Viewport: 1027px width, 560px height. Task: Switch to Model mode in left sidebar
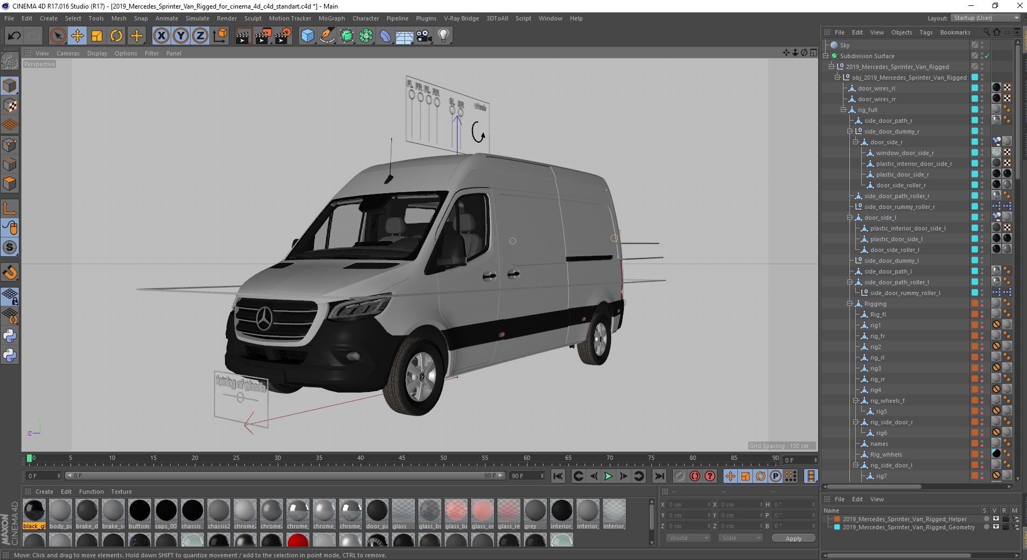point(10,86)
